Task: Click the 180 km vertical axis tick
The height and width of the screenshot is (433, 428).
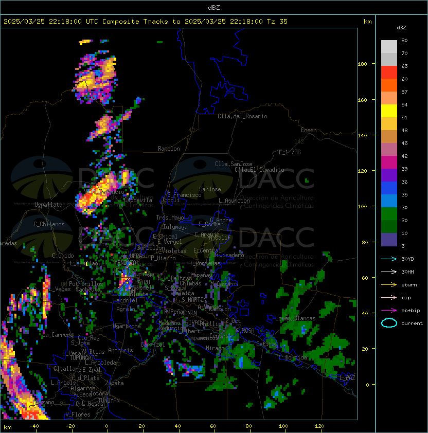Action: (x=362, y=64)
